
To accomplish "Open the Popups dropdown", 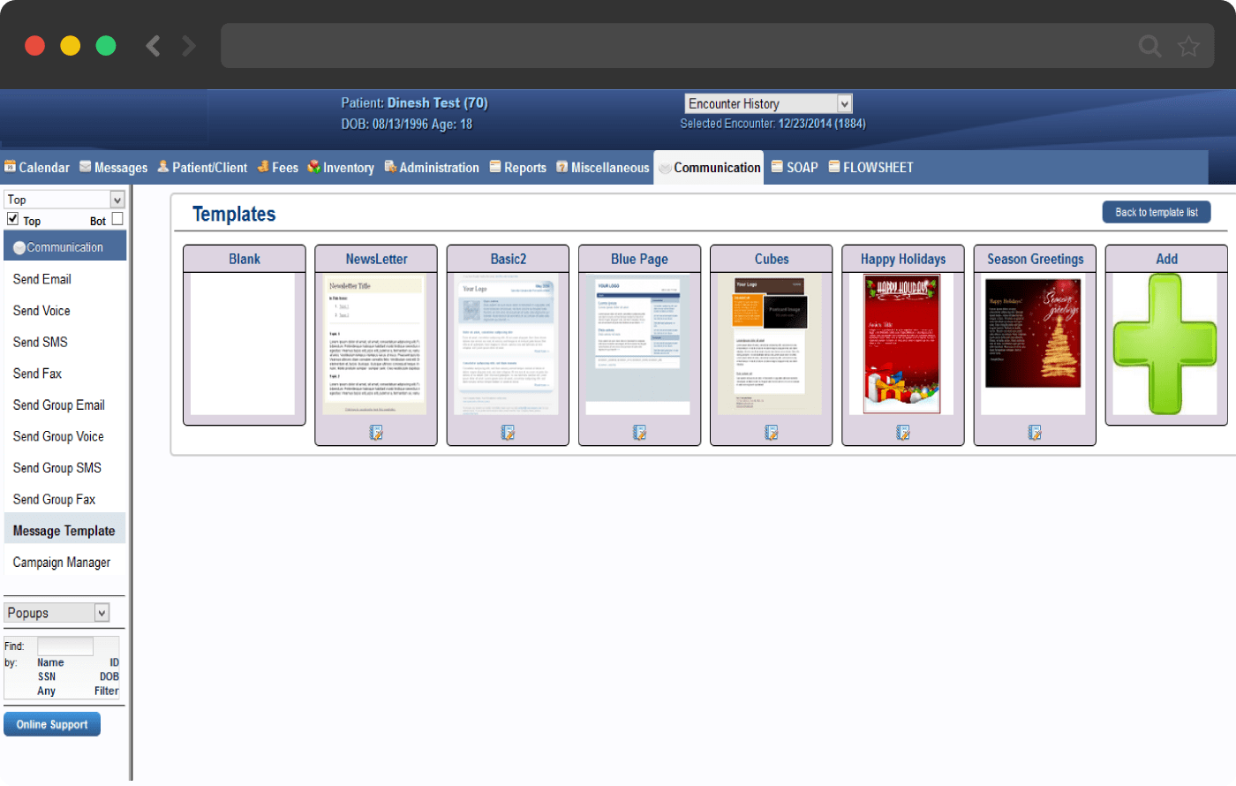I will click(57, 613).
